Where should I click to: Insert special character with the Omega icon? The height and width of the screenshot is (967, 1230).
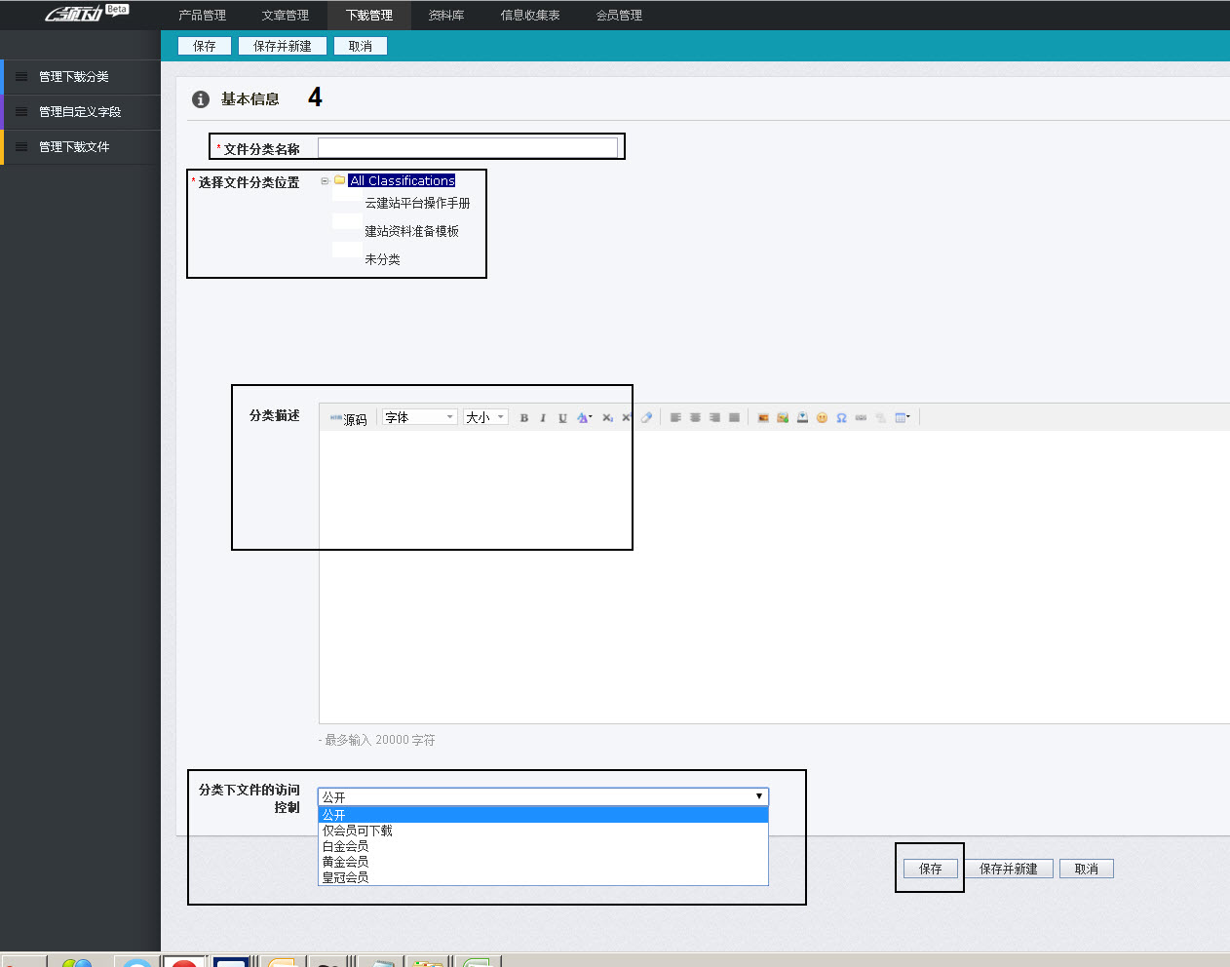[841, 418]
